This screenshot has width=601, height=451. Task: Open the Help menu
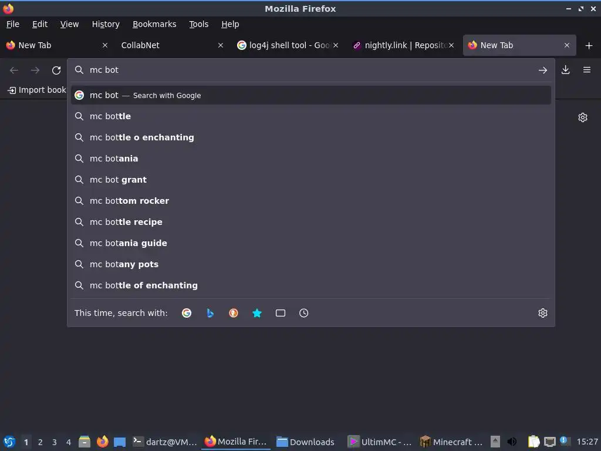[230, 24]
